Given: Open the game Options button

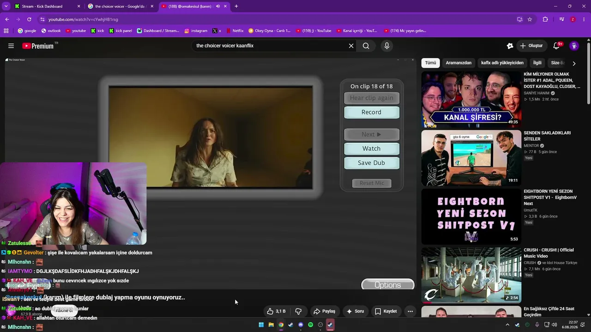Looking at the screenshot, I should [388, 285].
